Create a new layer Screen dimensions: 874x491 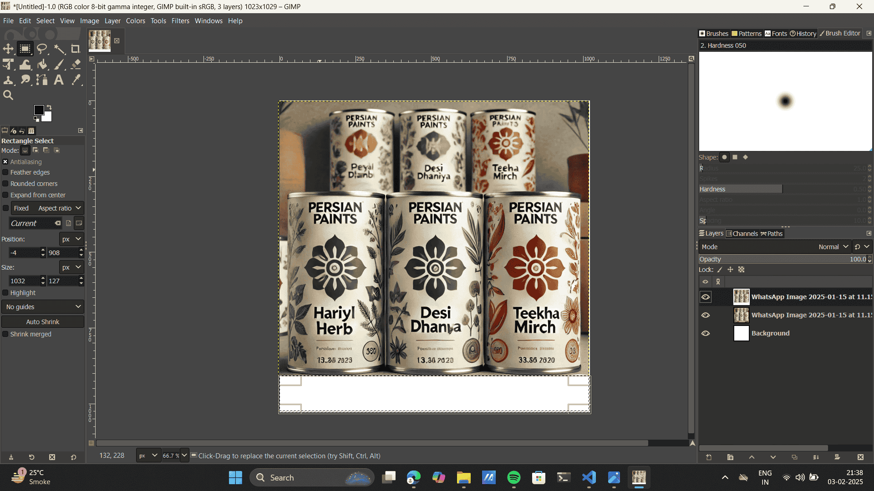pos(709,457)
